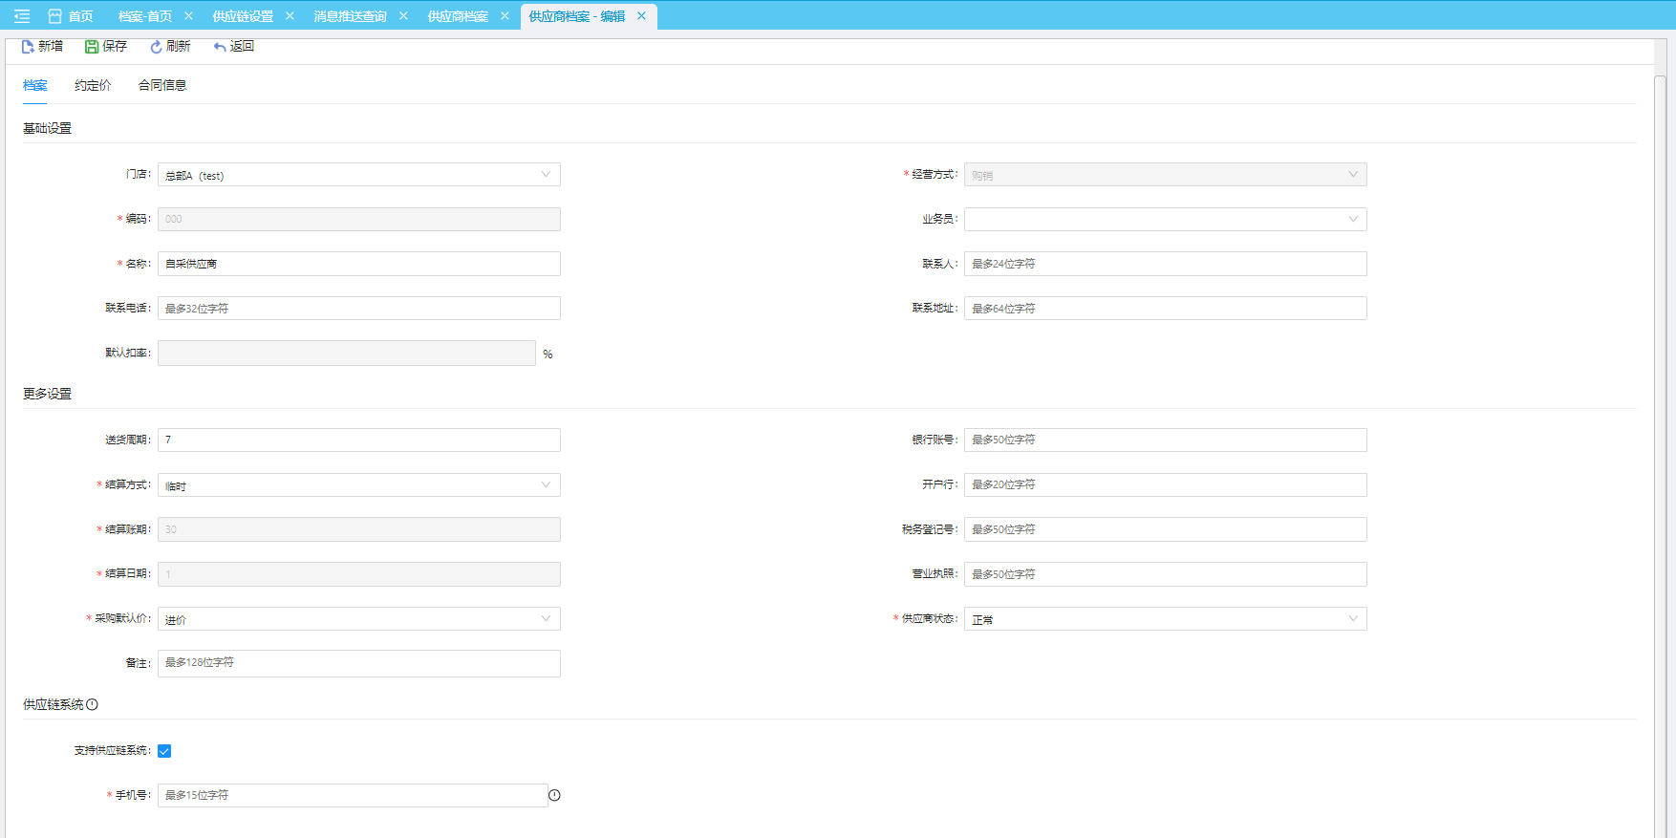This screenshot has height=838, width=1676.
Task: Open the 门店 store dropdown
Action: [x=358, y=175]
